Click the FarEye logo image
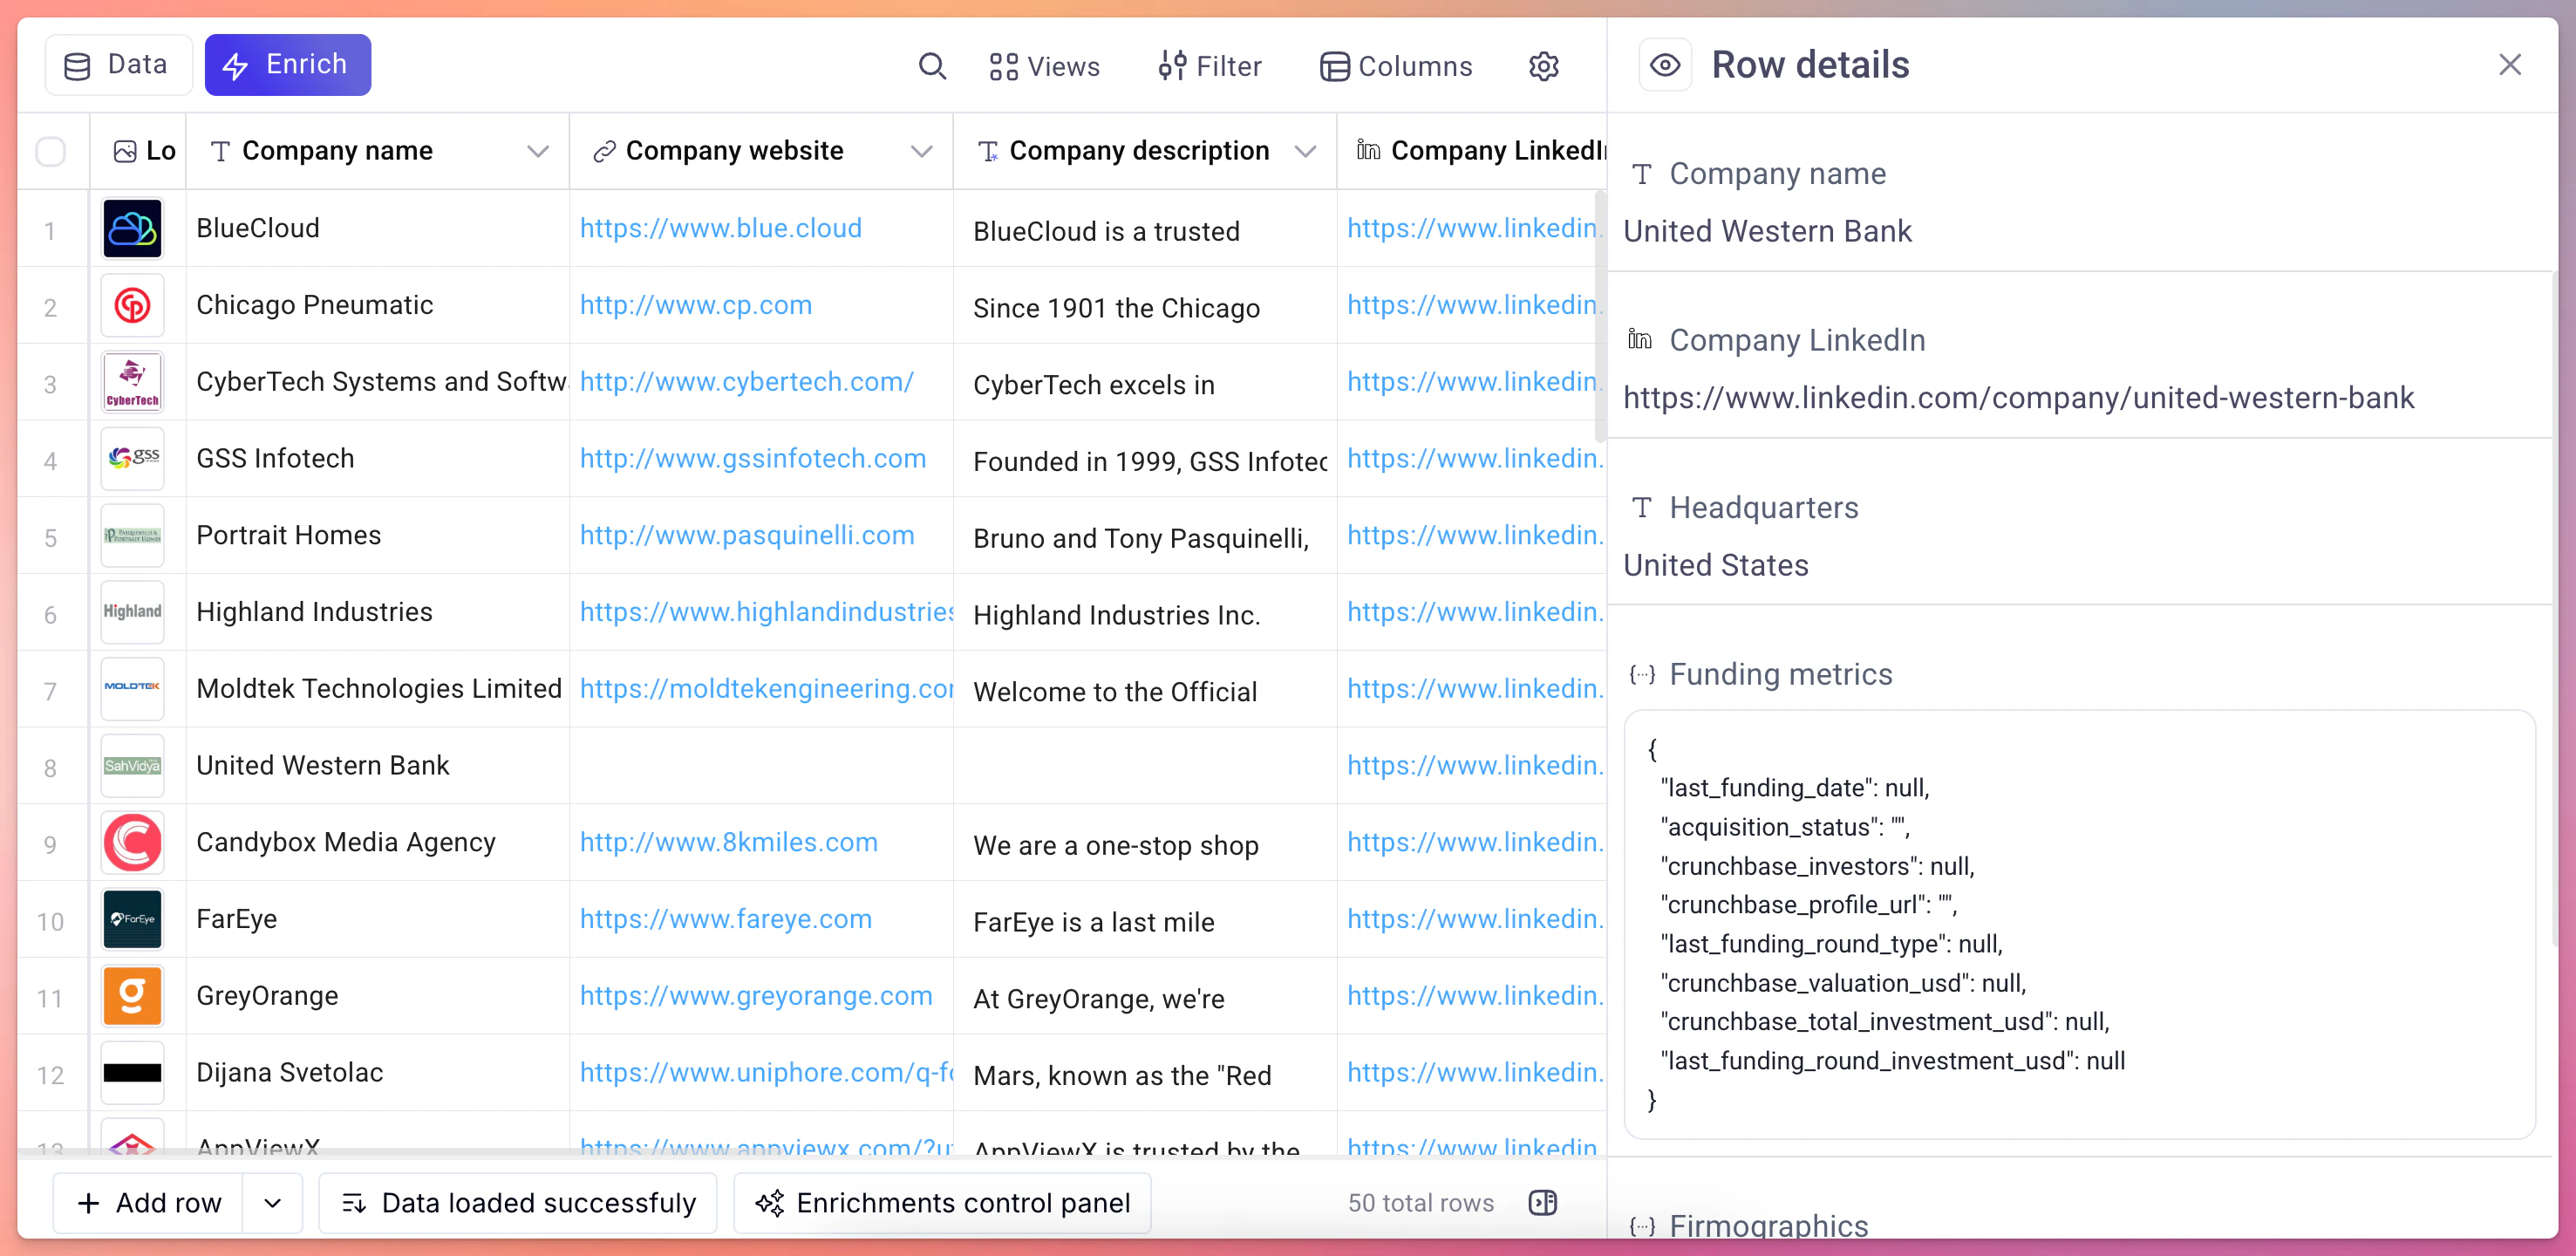 coord(132,920)
